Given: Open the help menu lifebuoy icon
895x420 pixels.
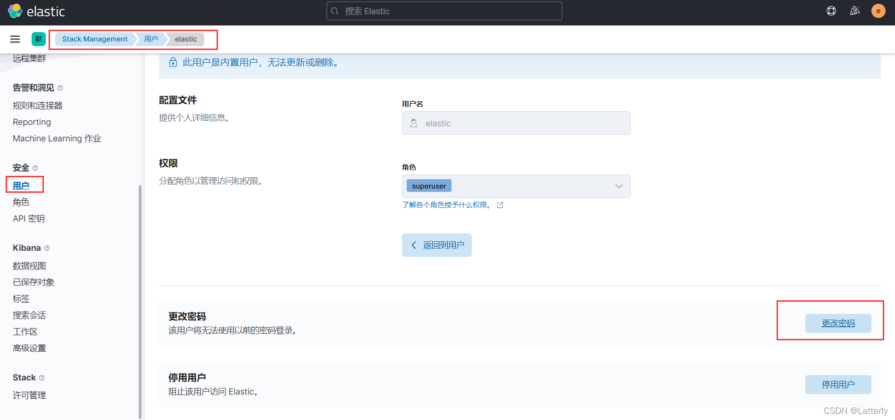Looking at the screenshot, I should pos(831,11).
